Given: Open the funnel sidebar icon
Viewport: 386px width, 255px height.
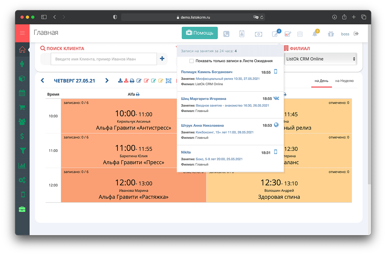Looking at the screenshot, I should pos(22,151).
